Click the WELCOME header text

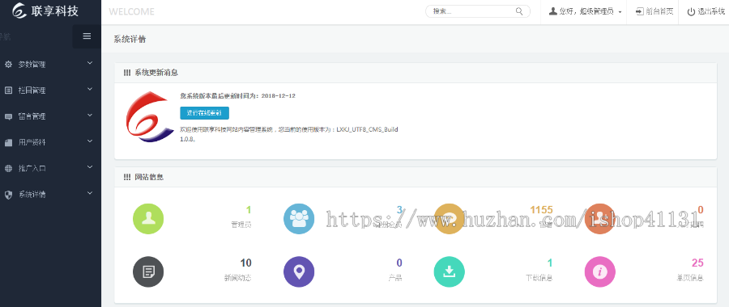tap(131, 11)
